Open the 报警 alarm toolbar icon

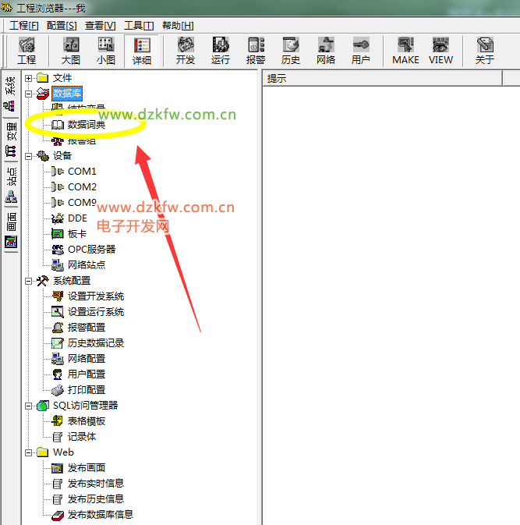(x=256, y=51)
